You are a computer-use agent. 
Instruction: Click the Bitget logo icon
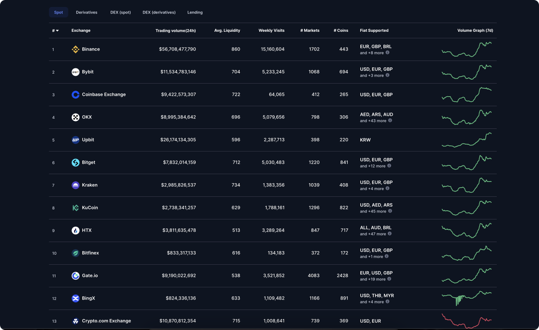pos(75,162)
